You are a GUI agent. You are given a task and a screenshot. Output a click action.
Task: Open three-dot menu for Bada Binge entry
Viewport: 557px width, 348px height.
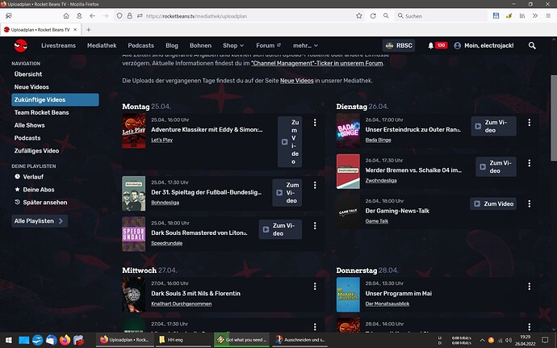pyautogui.click(x=530, y=124)
